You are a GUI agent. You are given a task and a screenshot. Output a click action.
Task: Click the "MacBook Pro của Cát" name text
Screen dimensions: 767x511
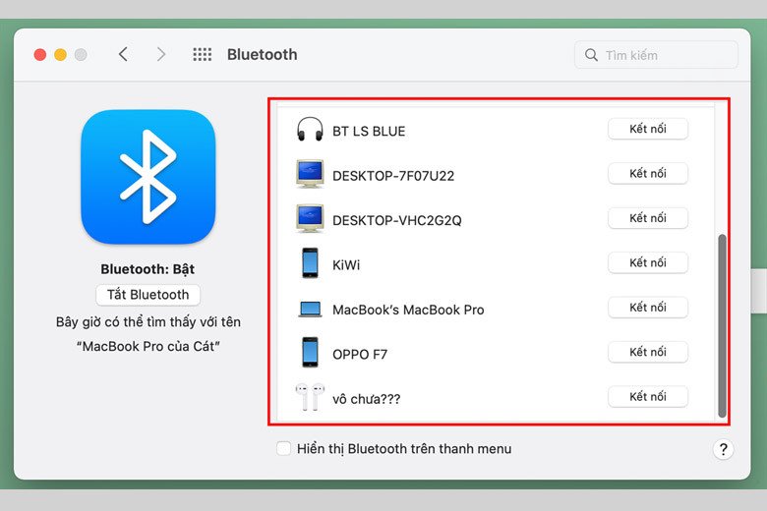pos(148,347)
